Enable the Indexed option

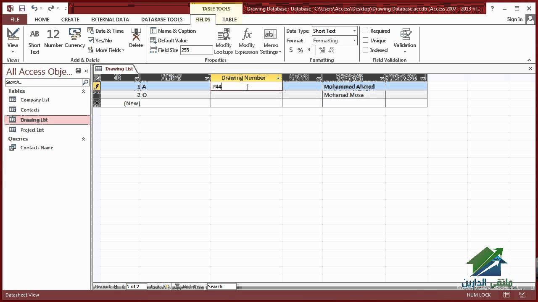pyautogui.click(x=365, y=50)
